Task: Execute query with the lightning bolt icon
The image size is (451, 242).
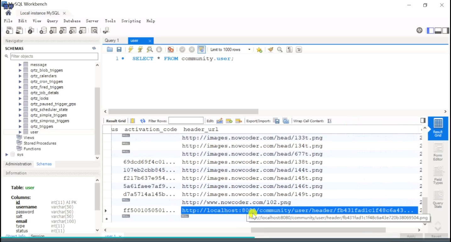Action: click(131, 50)
